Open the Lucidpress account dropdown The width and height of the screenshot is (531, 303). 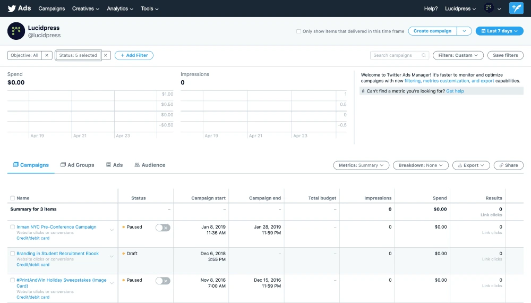point(460,9)
